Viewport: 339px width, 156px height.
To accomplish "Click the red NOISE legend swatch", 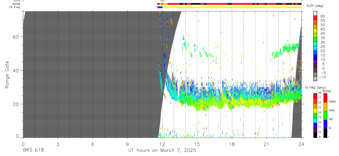I will [325, 98].
